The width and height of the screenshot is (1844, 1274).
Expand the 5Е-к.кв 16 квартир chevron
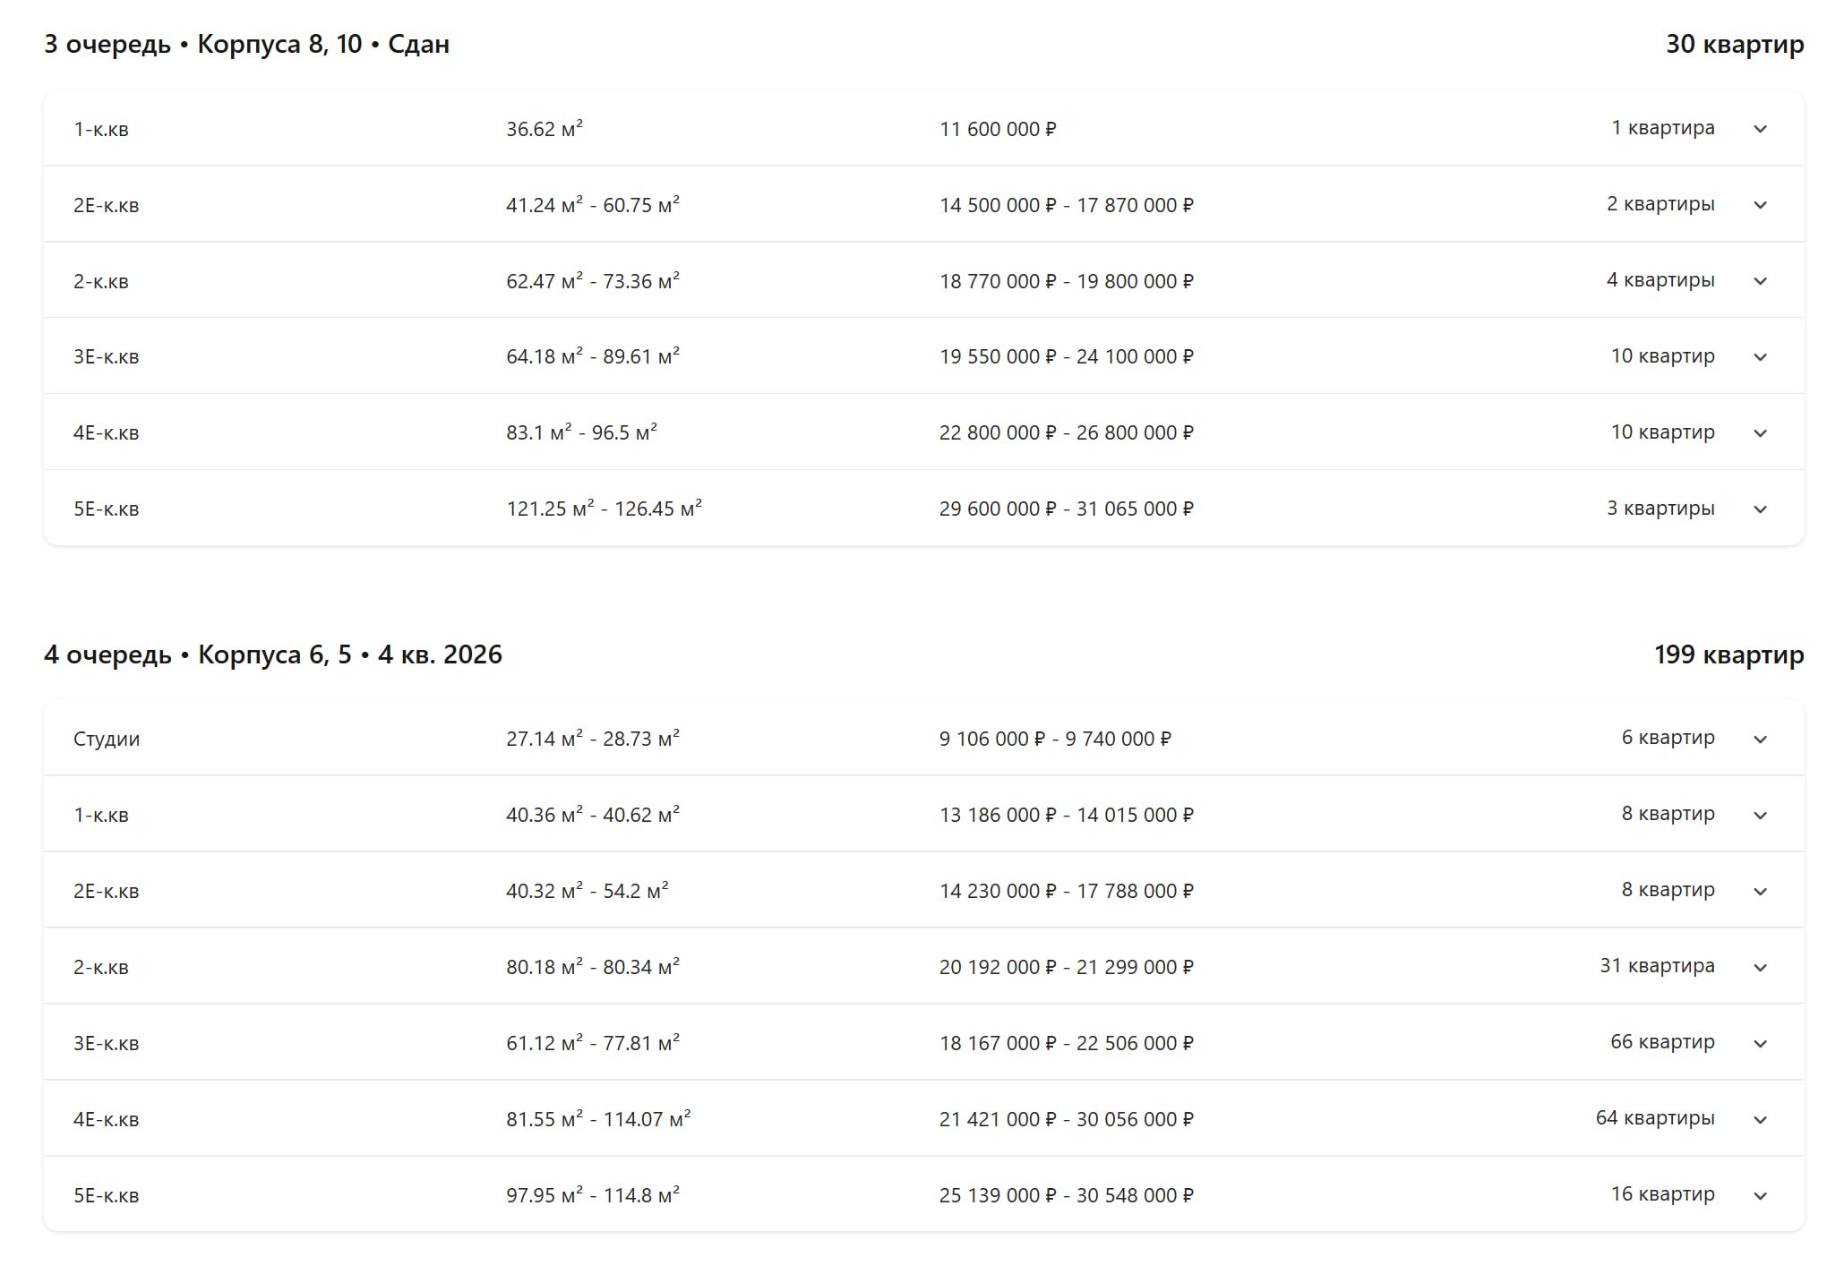pos(1760,1196)
